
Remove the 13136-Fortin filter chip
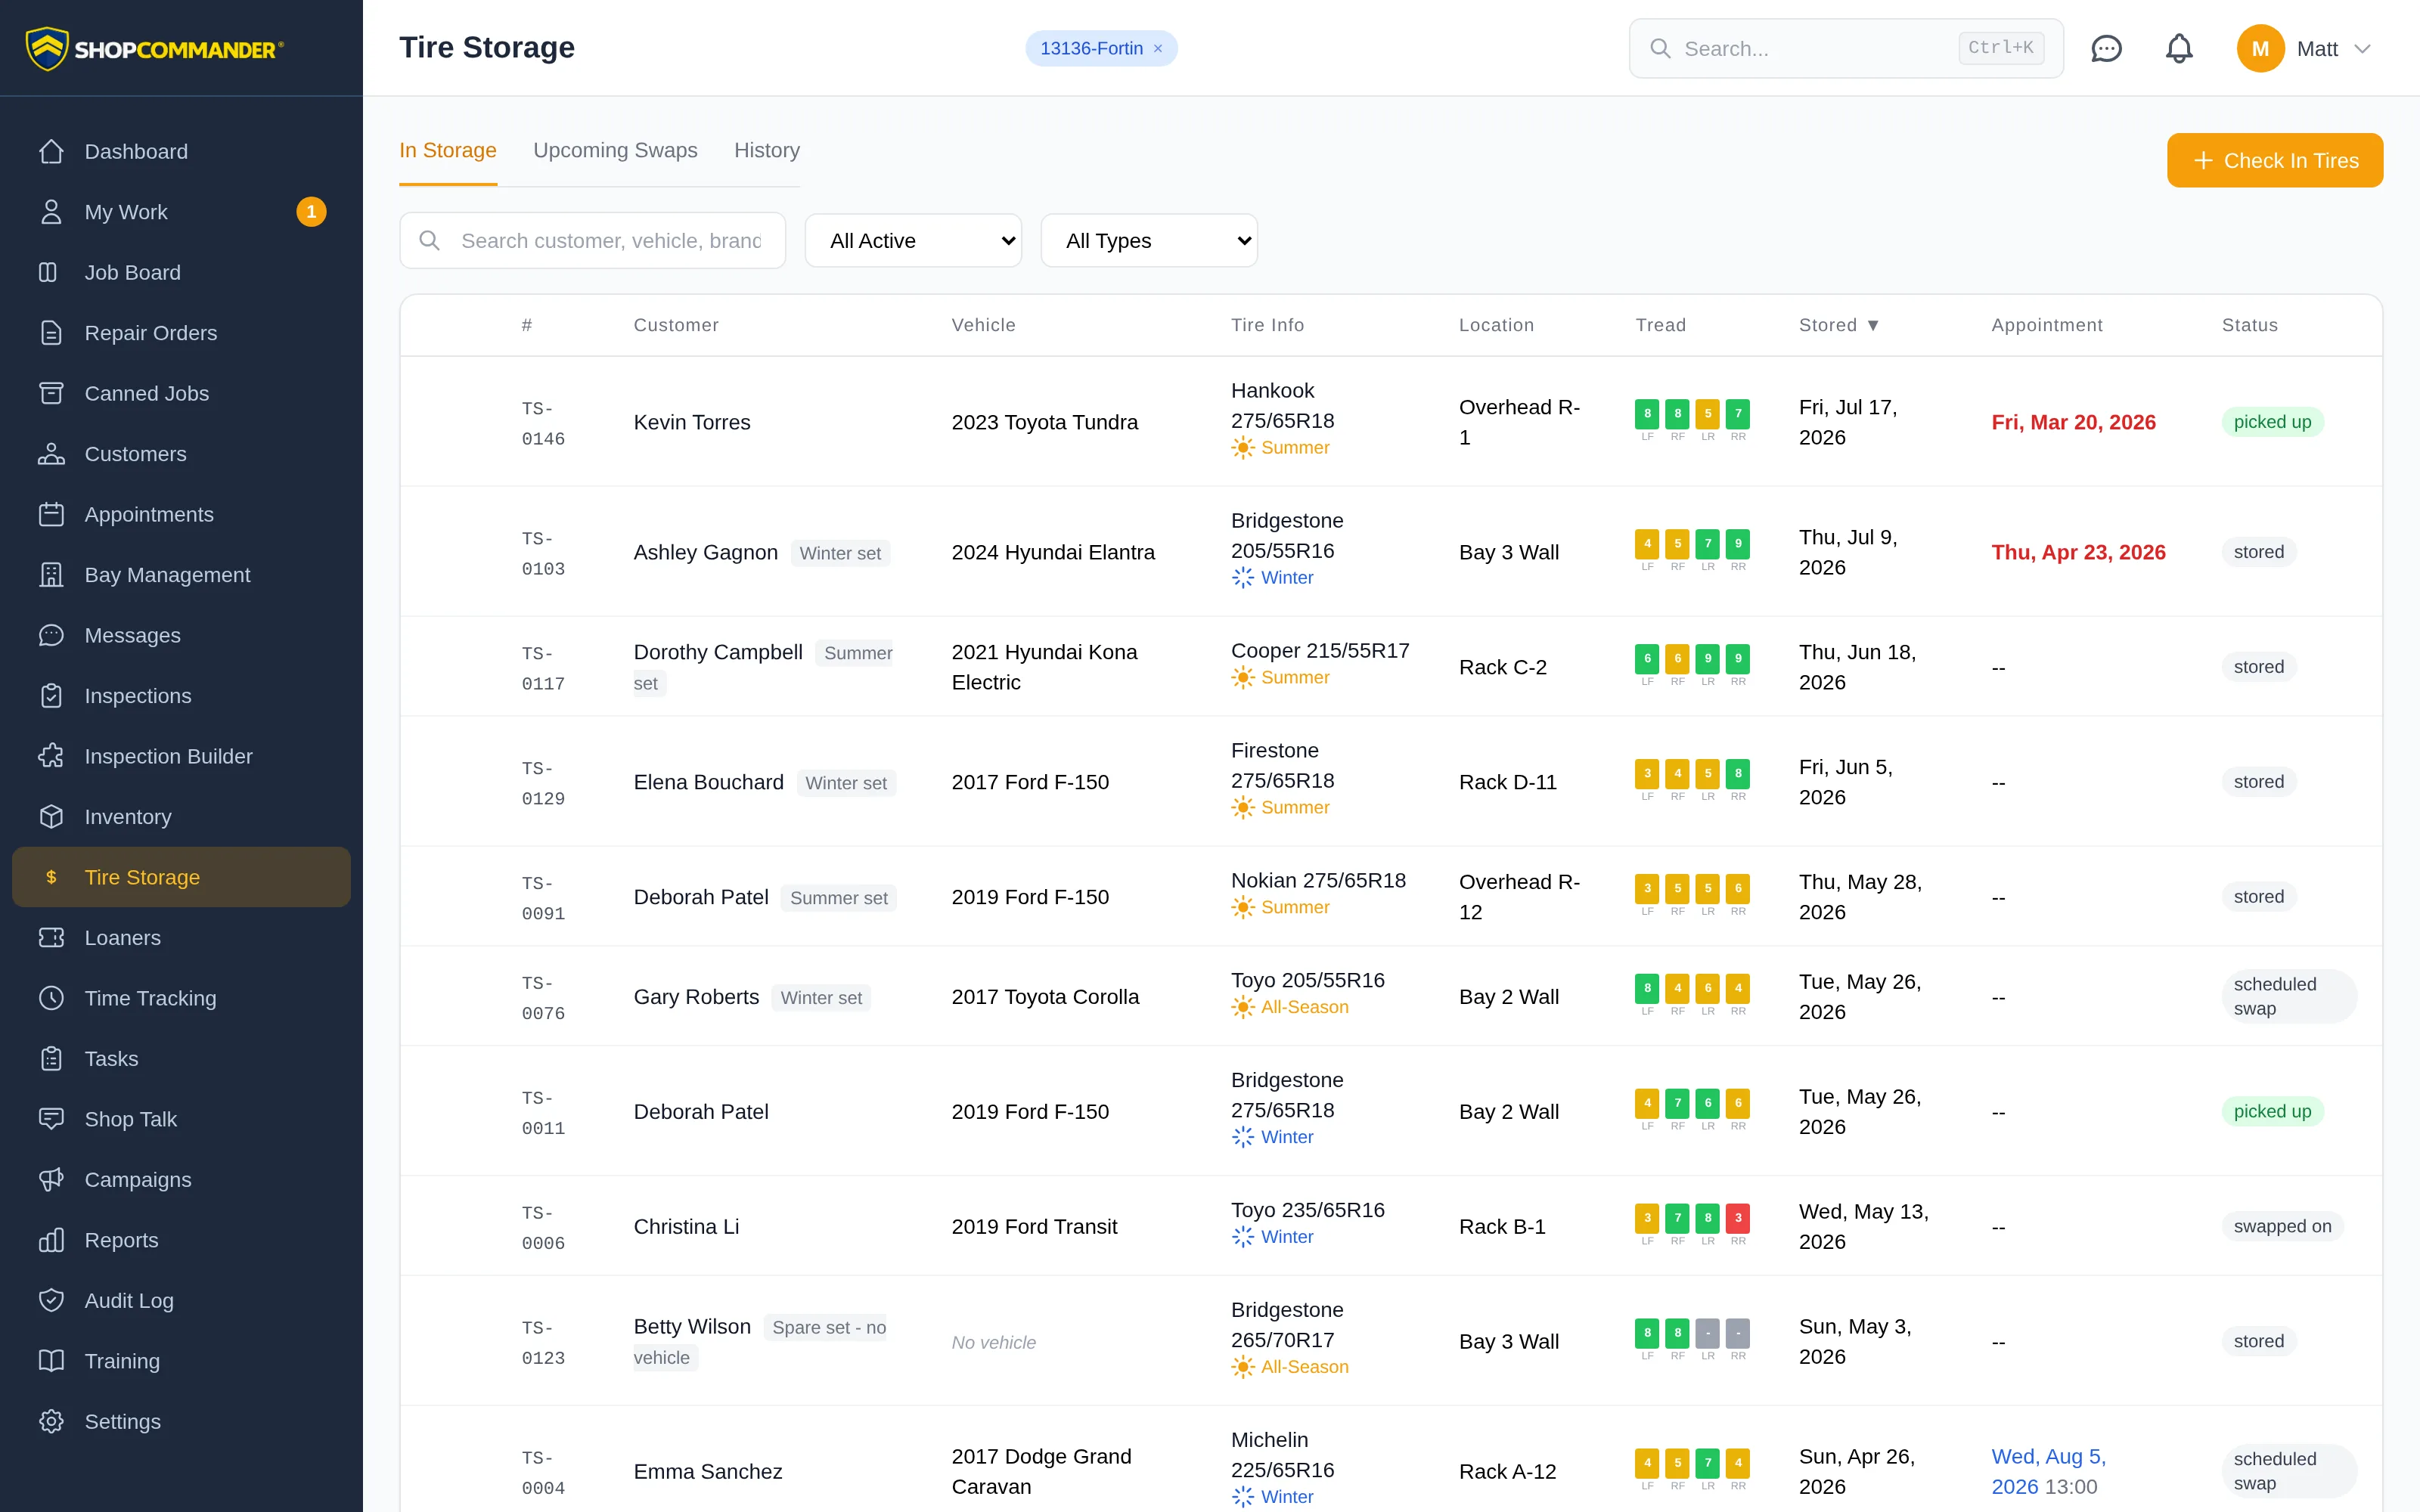click(1158, 48)
